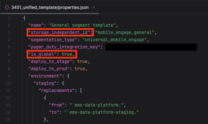Click the true value of deploy_to_stage
Viewport: 208px width, 124px height.
(x=82, y=61)
